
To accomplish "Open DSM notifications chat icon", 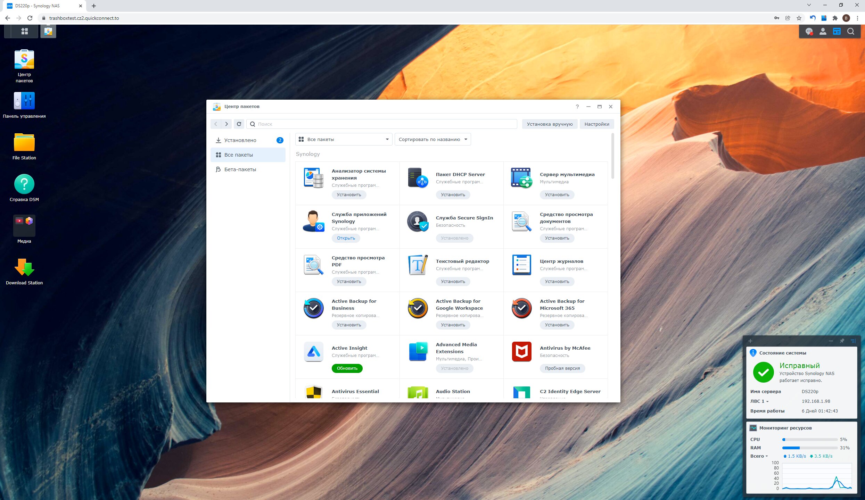I will (x=809, y=32).
